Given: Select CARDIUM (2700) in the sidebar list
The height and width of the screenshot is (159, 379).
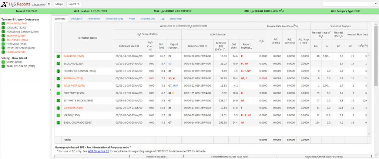Looking at the screenshot, I should click(x=16, y=52).
